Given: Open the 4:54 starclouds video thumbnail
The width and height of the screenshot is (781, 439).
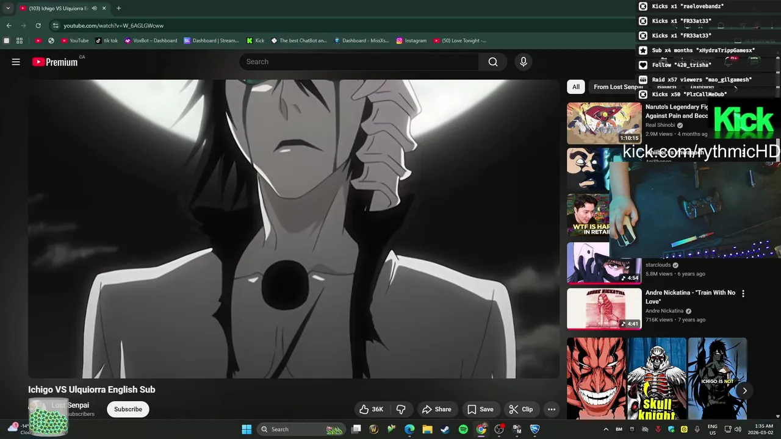Looking at the screenshot, I should (604, 263).
